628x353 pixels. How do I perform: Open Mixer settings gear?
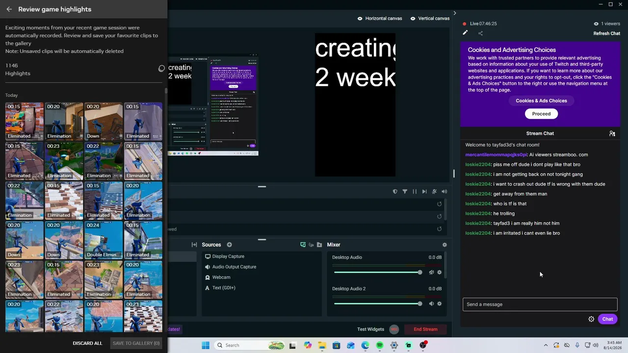click(445, 245)
